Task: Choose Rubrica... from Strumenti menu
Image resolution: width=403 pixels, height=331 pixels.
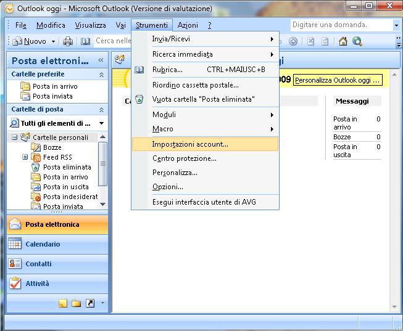Action: point(205,70)
